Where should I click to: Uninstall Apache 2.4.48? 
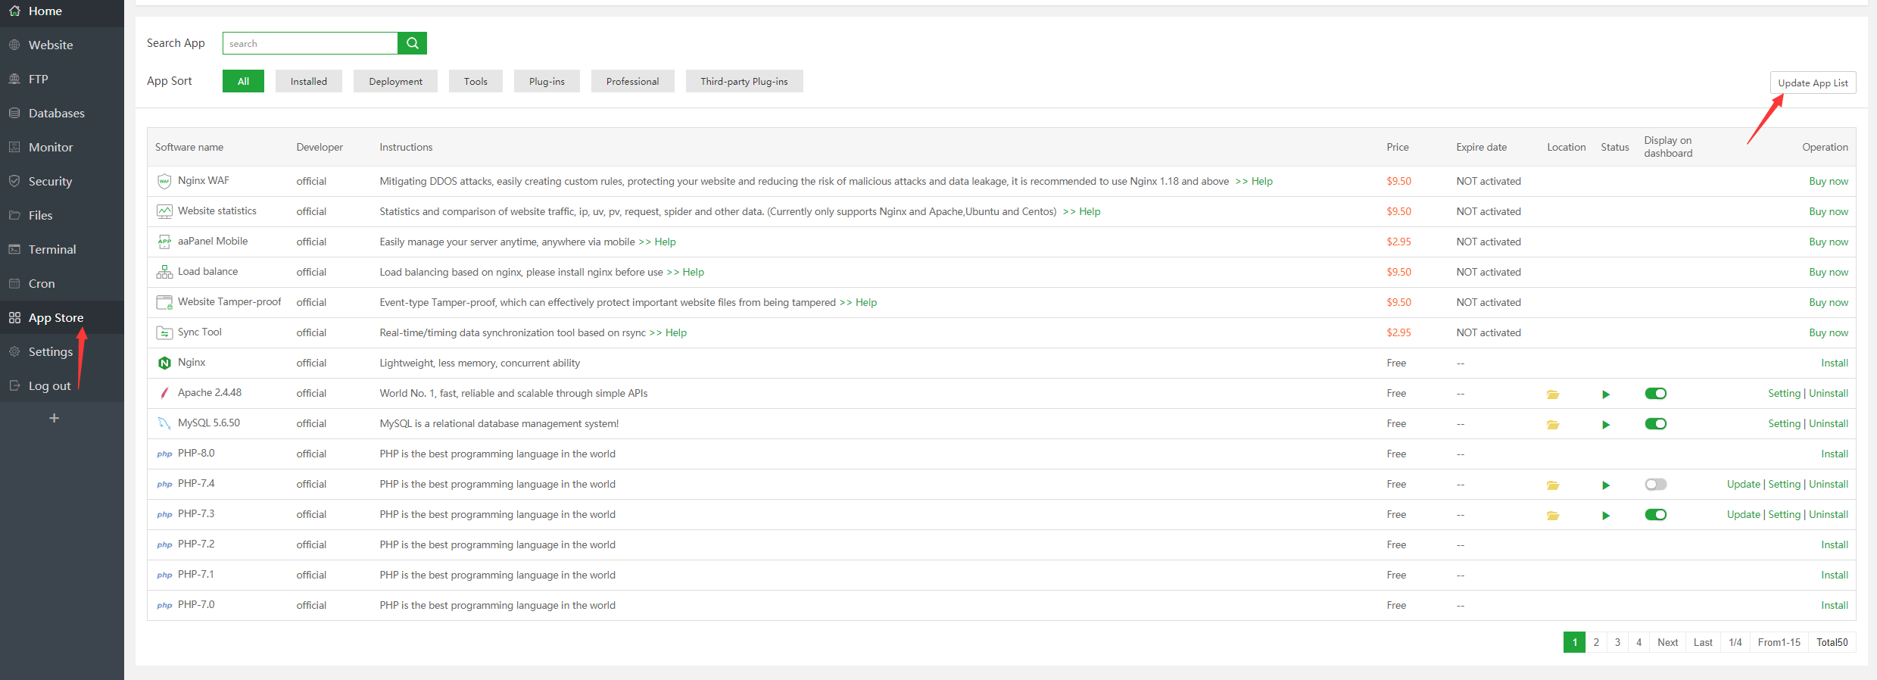click(1829, 393)
